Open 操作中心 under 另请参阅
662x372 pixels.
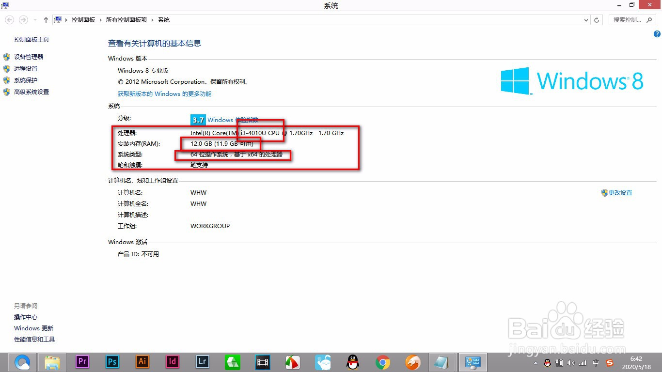26,317
